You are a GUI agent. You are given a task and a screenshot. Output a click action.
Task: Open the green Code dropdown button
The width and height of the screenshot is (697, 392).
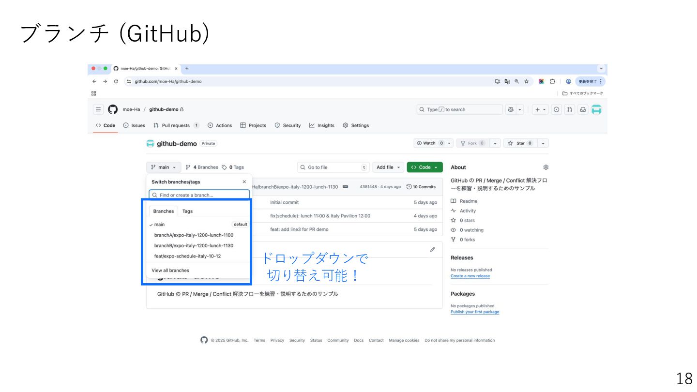click(424, 167)
